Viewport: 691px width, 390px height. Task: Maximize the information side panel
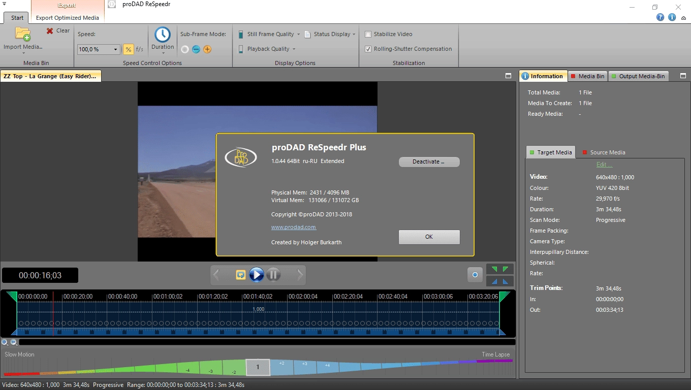[683, 76]
